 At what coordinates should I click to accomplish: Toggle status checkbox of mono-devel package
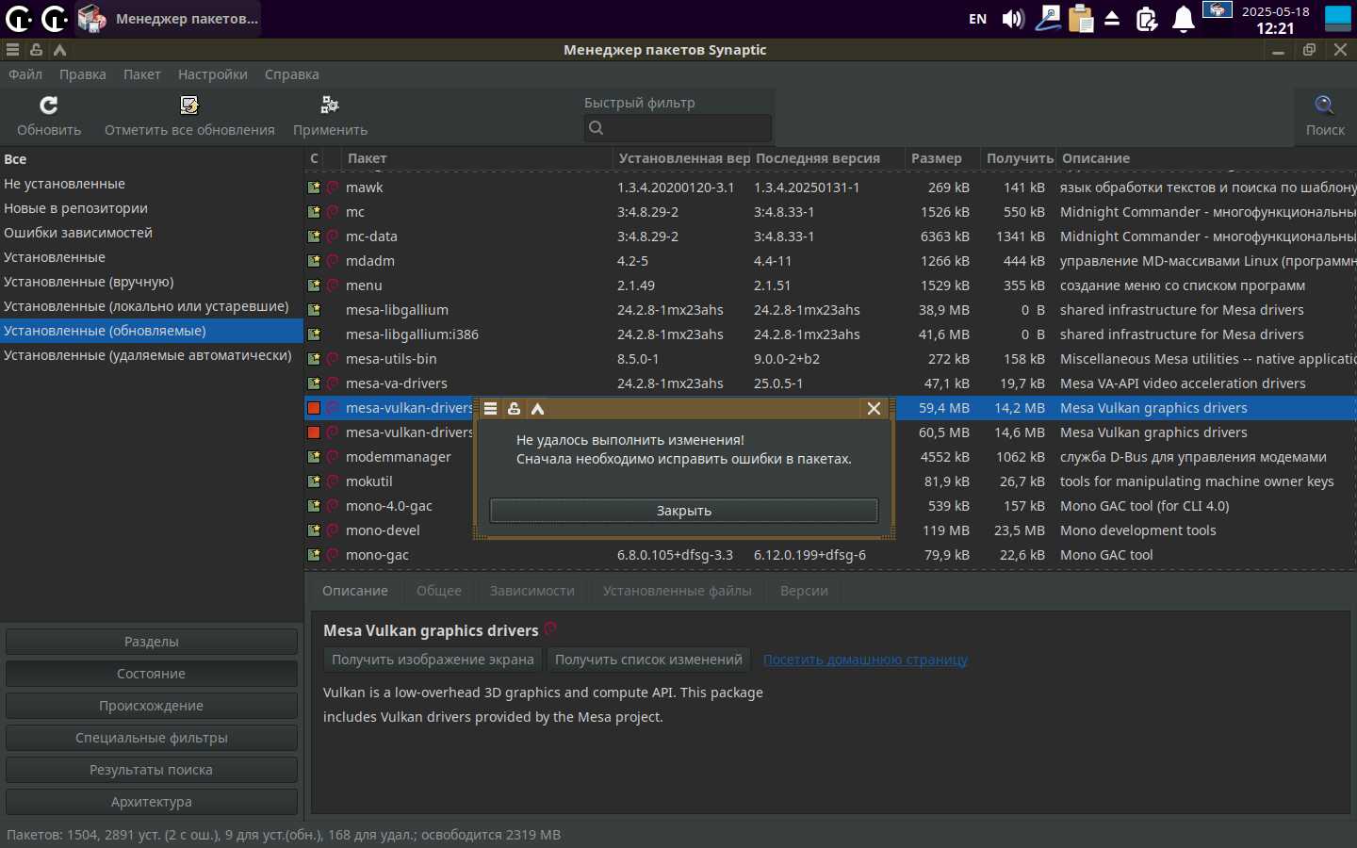point(314,530)
